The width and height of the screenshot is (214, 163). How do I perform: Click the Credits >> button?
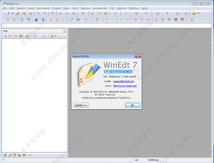click(x=81, y=105)
